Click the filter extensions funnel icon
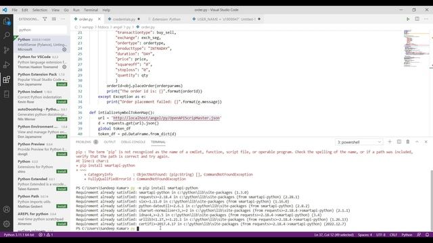433x243 pixels. tap(45, 19)
